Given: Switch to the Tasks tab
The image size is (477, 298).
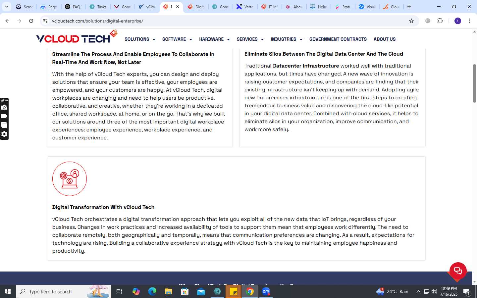Looking at the screenshot, I should 98,7.
